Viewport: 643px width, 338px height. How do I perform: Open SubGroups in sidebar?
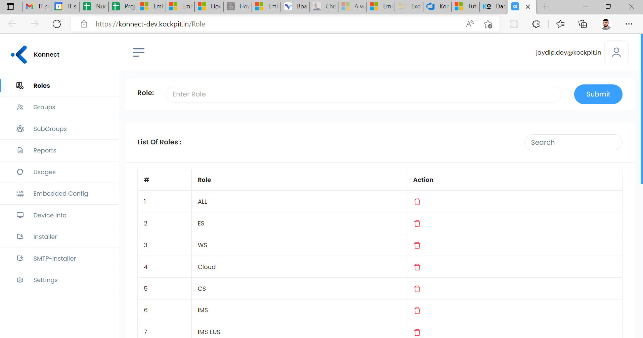tap(59, 129)
